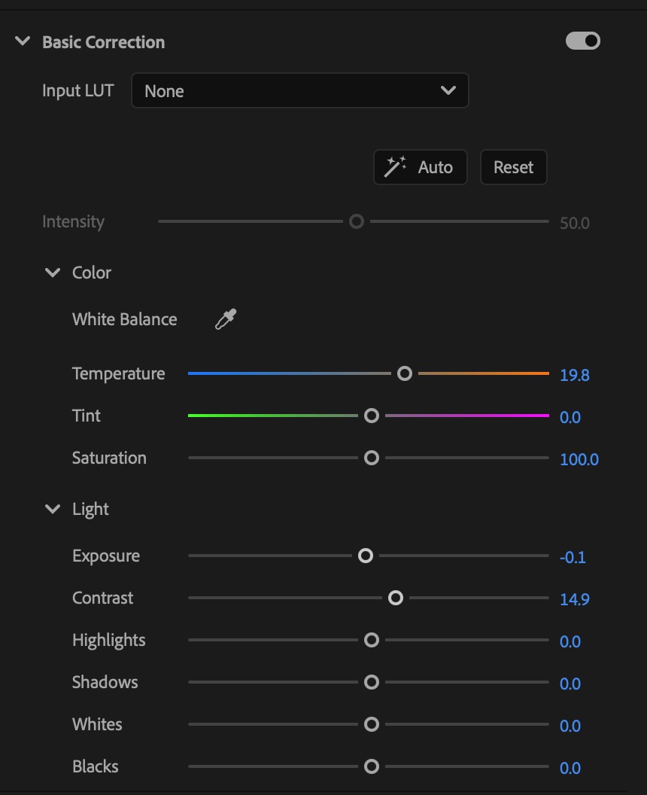647x795 pixels.
Task: Click the Contrast slider handle
Action: pyautogui.click(x=395, y=598)
